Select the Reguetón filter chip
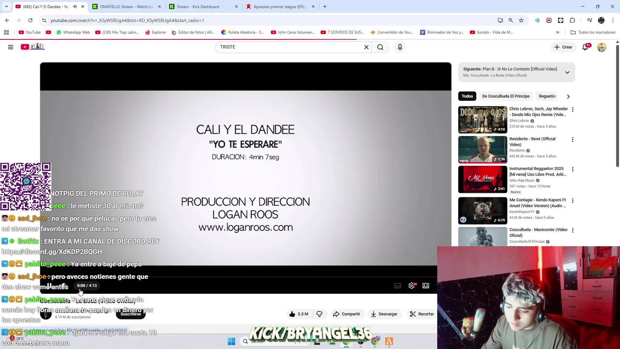 pos(547,96)
